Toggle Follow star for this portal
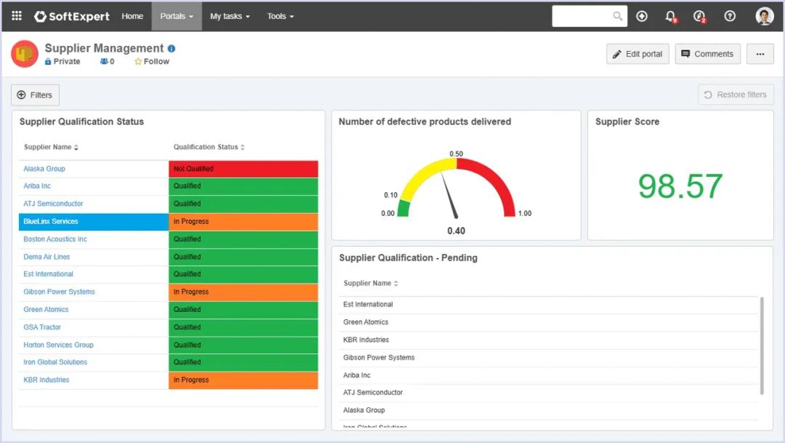Image resolution: width=785 pixels, height=443 pixels. point(151,62)
